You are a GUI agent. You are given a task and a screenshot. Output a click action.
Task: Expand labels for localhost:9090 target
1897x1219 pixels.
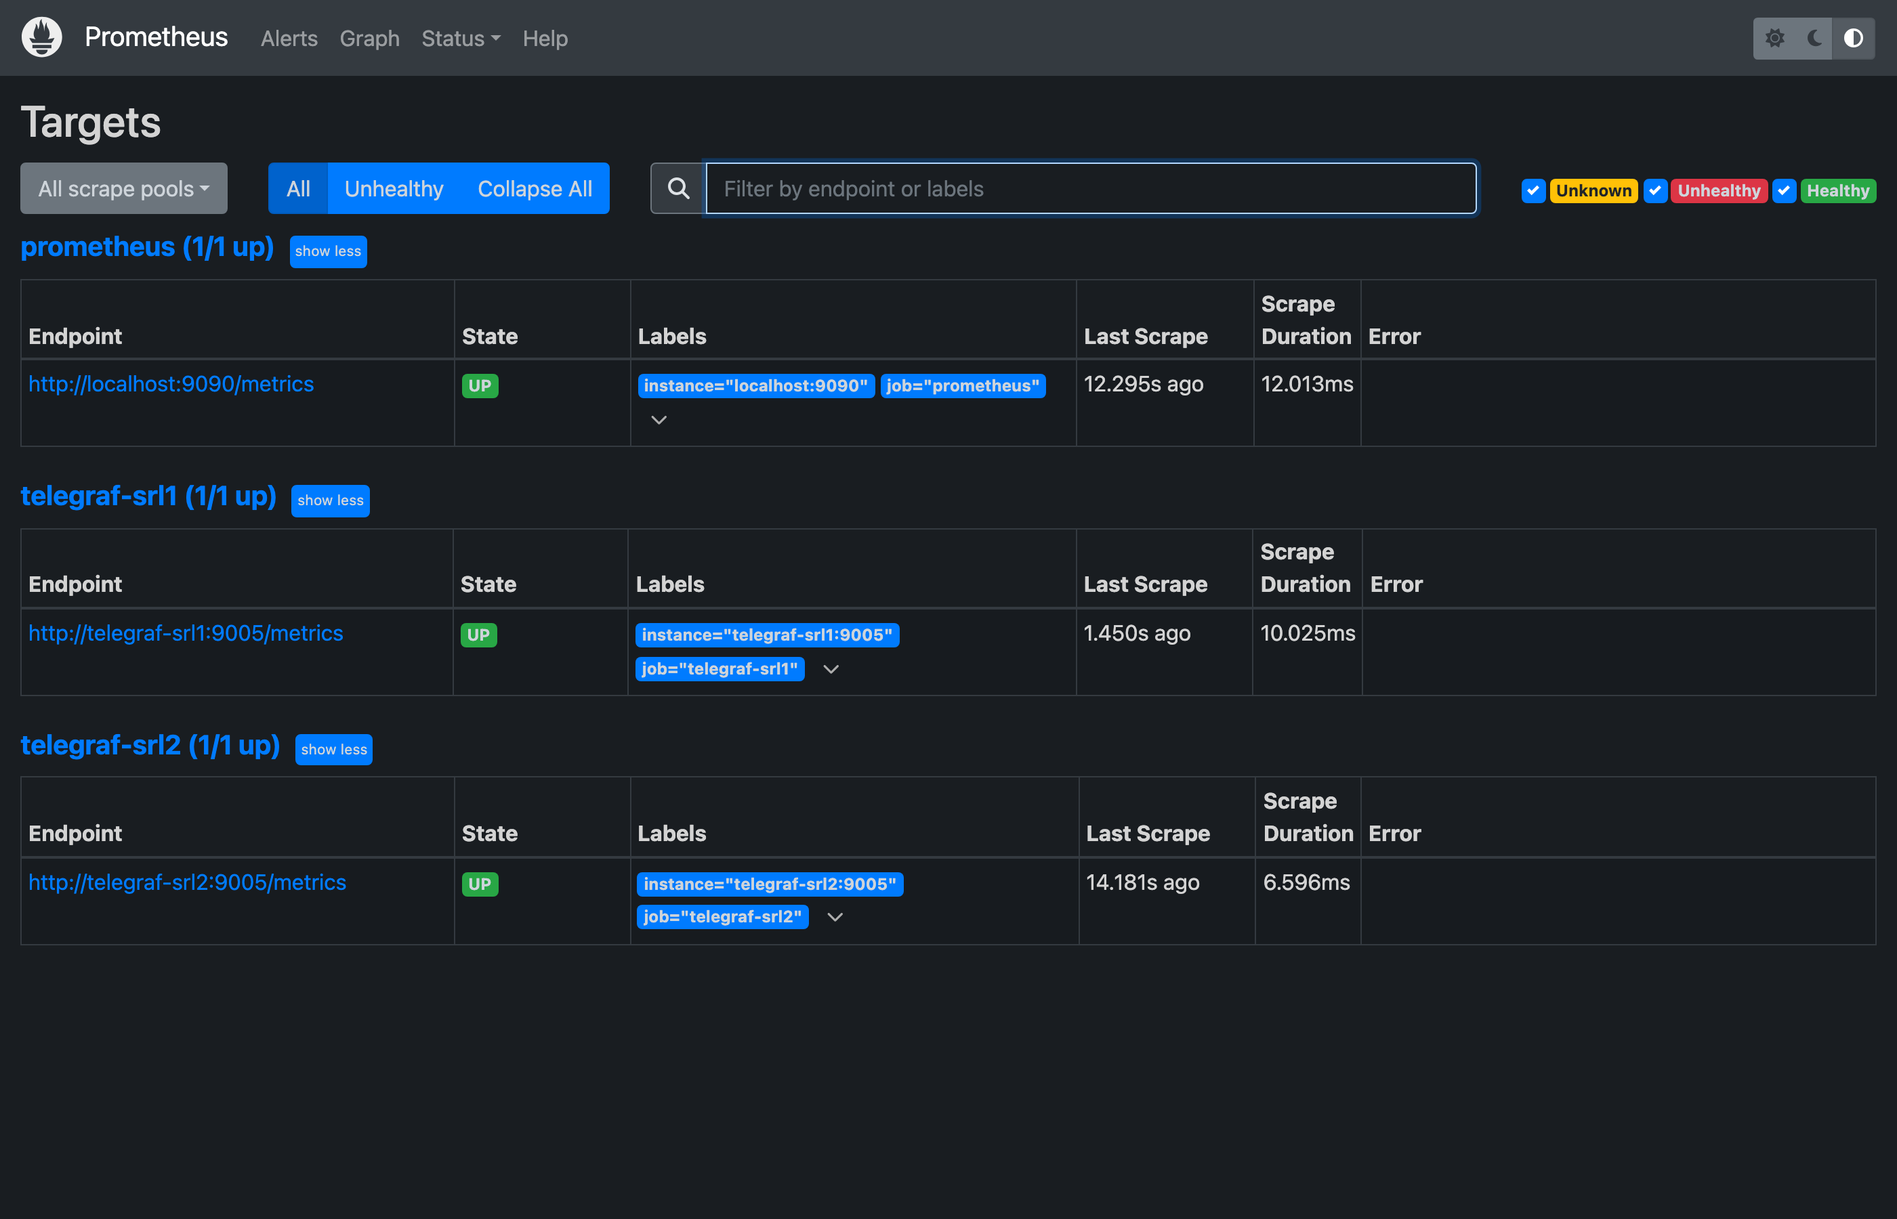point(659,419)
